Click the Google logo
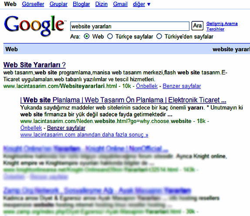The width and height of the screenshot is (250, 216). pos(35,26)
